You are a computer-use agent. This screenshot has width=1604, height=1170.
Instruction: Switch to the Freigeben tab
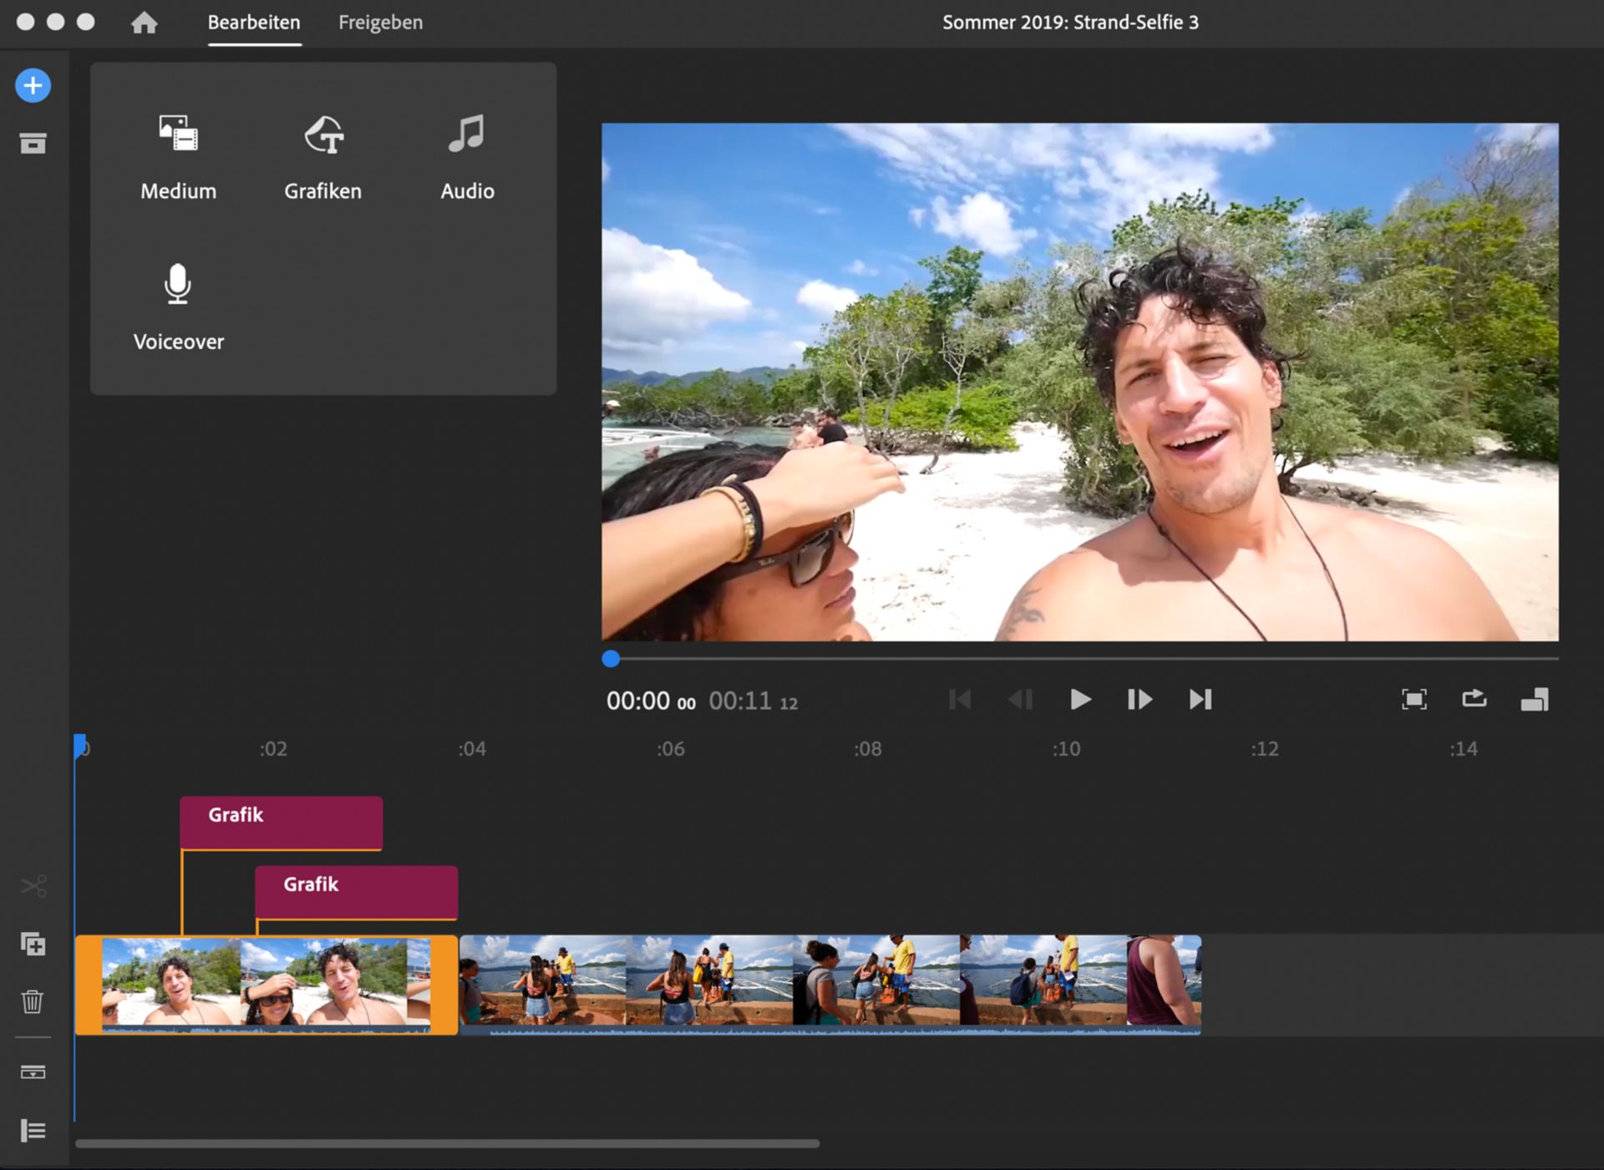[380, 23]
